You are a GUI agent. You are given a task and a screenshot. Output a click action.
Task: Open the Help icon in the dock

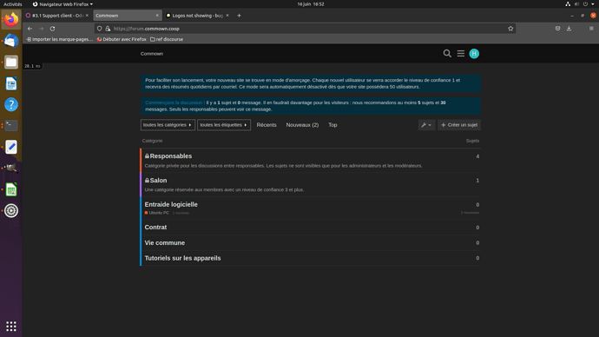point(11,104)
